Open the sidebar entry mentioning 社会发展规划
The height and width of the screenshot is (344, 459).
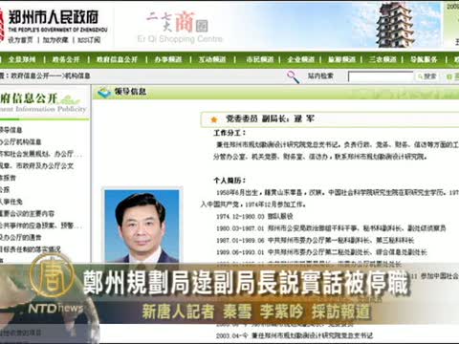(41, 154)
